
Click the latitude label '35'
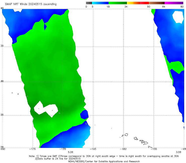(x=2, y=46)
